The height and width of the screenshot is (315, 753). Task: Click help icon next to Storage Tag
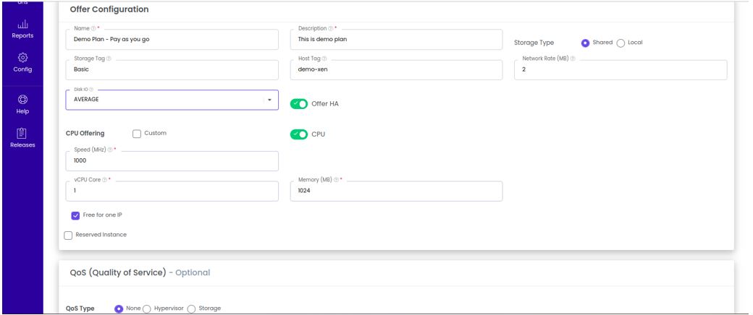(x=109, y=59)
